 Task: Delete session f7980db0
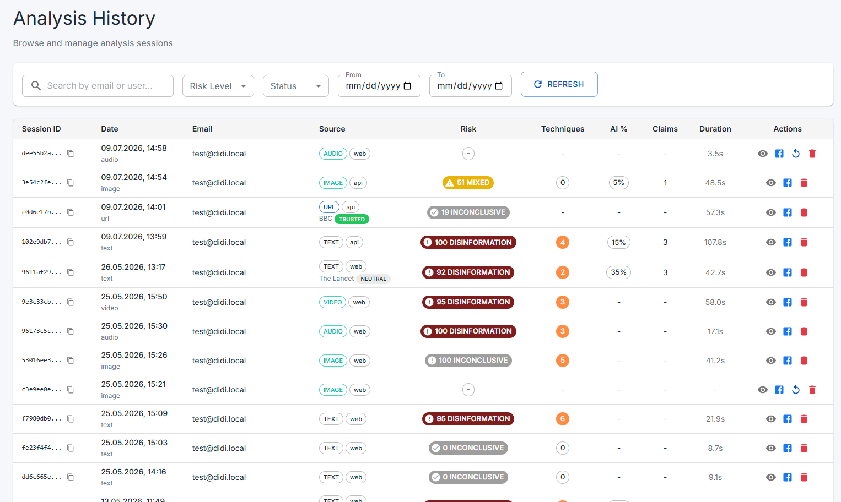[804, 419]
